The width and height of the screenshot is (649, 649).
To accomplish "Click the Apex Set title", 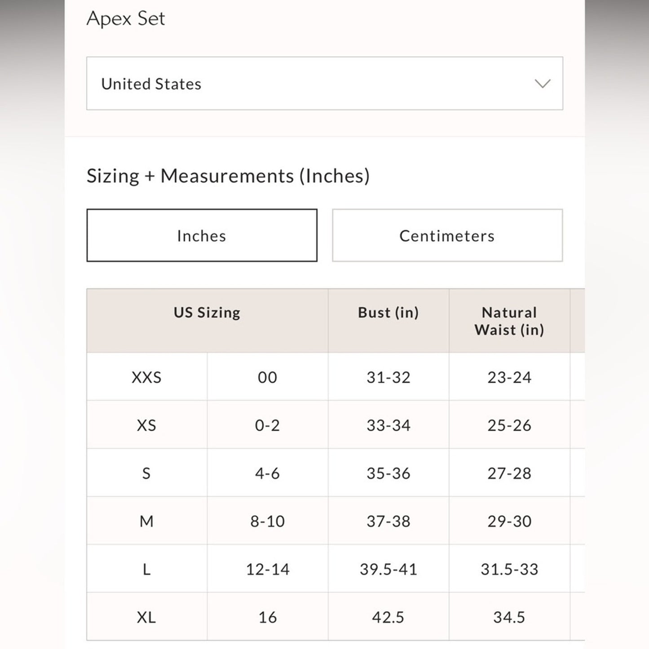I will (126, 18).
